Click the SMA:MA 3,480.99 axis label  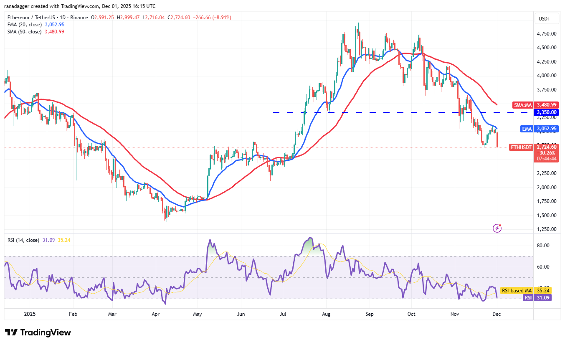tap(535, 105)
